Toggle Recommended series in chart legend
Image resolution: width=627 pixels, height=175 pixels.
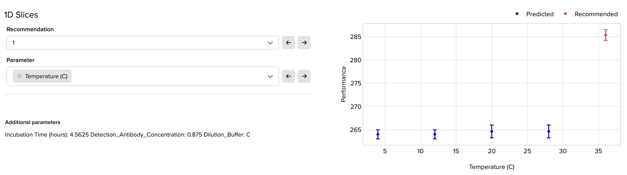click(x=596, y=14)
